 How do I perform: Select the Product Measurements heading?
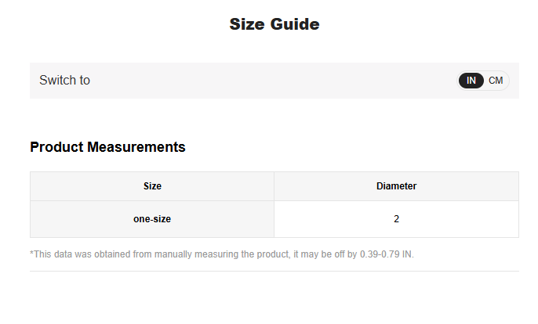(x=107, y=147)
